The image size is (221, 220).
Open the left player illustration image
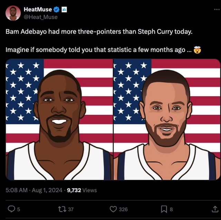[x=59, y=119]
